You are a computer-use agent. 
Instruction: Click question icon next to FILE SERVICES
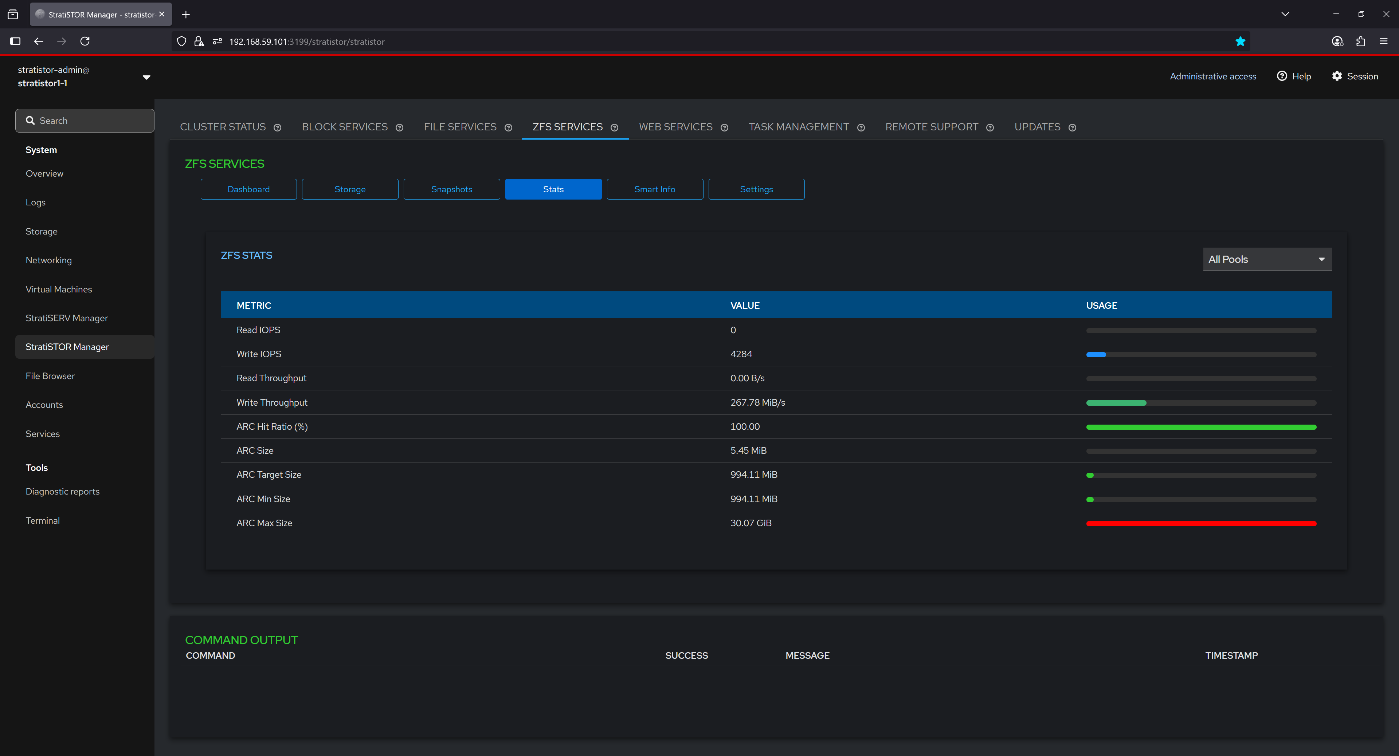508,127
